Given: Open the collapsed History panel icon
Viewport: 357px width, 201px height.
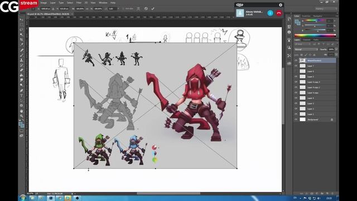Looking at the screenshot, I should [289, 19].
